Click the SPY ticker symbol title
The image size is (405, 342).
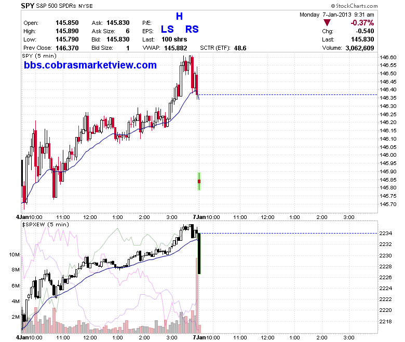(x=28, y=6)
